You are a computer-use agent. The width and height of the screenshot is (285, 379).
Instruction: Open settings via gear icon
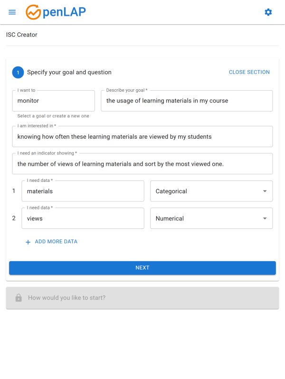268,12
